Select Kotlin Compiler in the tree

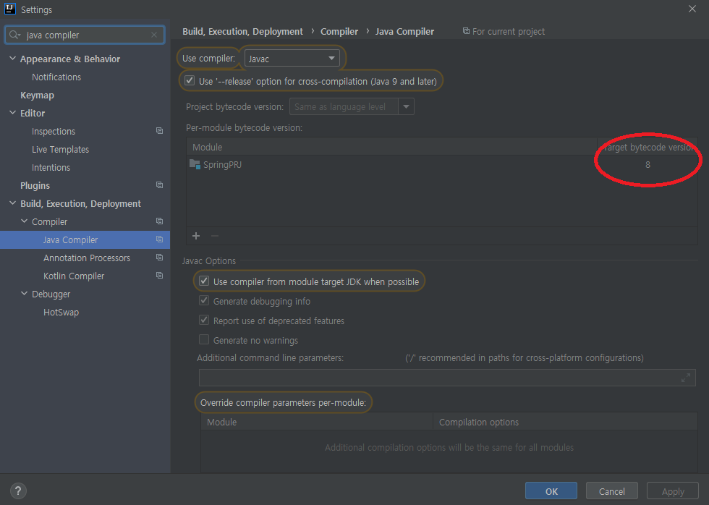tap(74, 276)
